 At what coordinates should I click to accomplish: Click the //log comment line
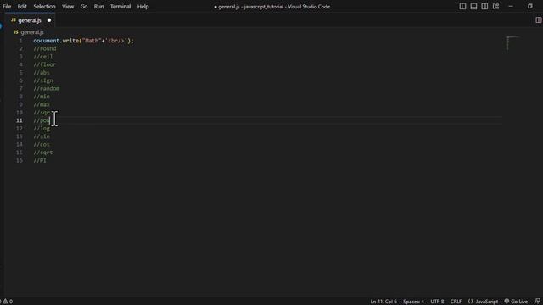[x=42, y=129]
